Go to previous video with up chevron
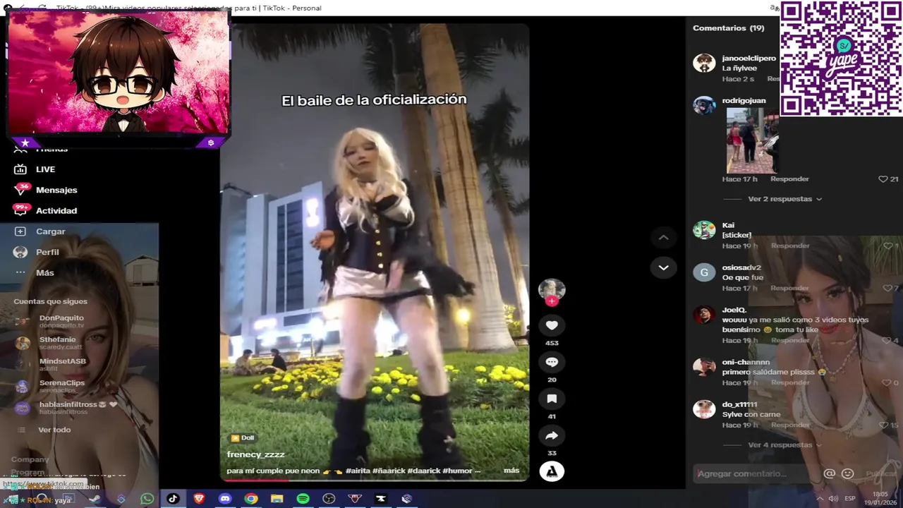 tap(663, 238)
